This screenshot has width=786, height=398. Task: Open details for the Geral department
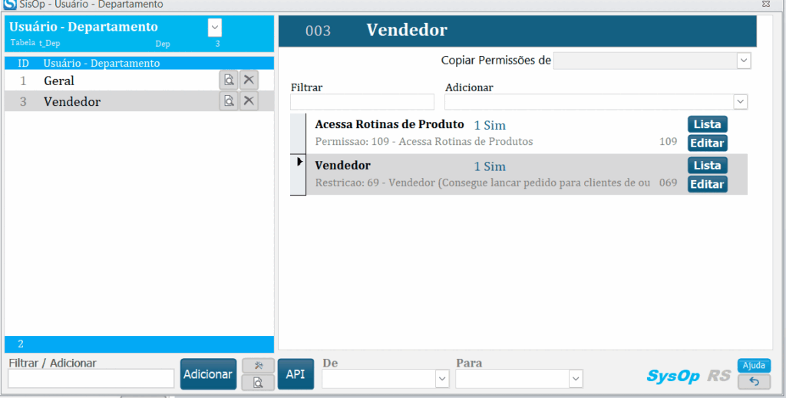(x=228, y=80)
